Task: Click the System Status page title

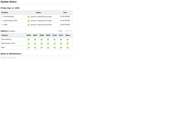Action: [x=9, y=2]
